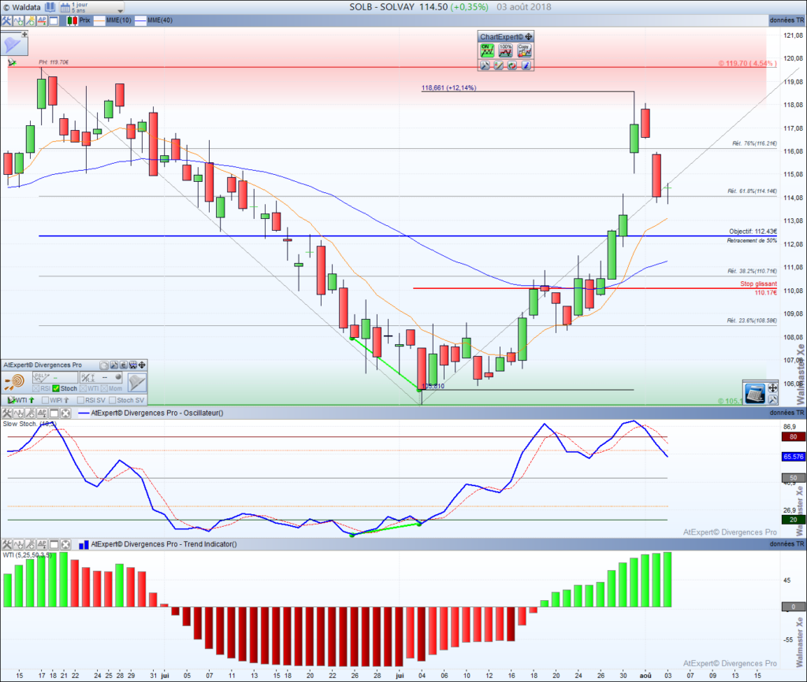Click the 'AtExpert© Divergences Pro - Trend Indicator()' label
Image resolution: width=807 pixels, height=682 pixels.
[x=164, y=544]
